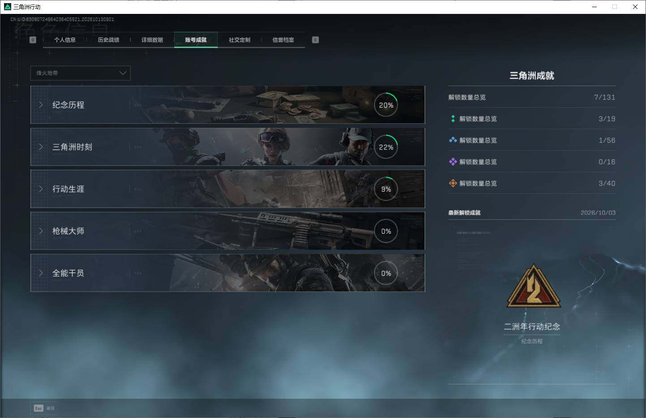
Task: Open the 社交定制 tab
Action: click(240, 40)
